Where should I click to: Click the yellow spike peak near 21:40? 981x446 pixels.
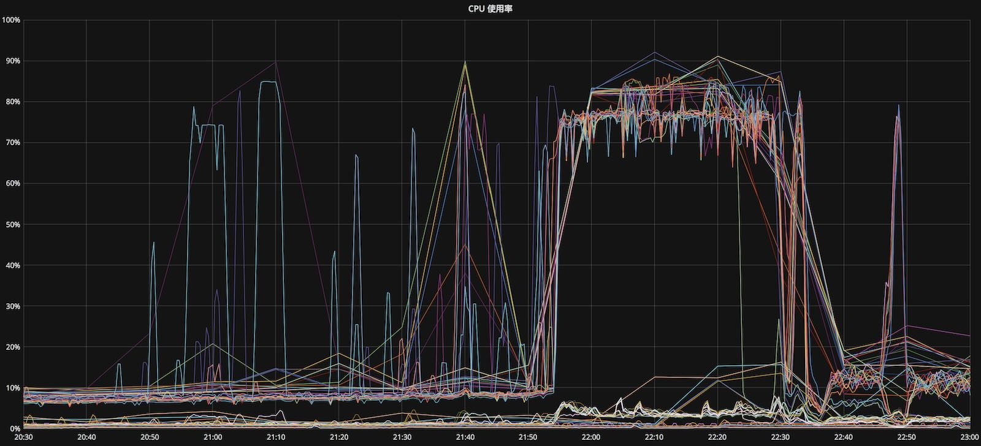pos(465,62)
